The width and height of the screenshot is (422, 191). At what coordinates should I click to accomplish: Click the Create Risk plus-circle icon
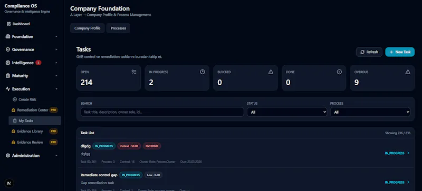point(15,99)
